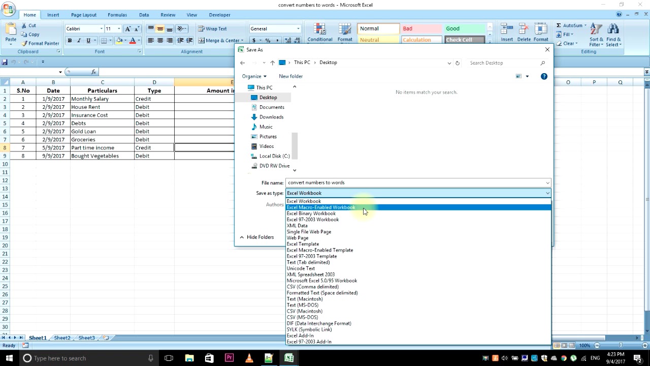650x366 pixels.
Task: Toggle Italic formatting
Action: [79, 41]
